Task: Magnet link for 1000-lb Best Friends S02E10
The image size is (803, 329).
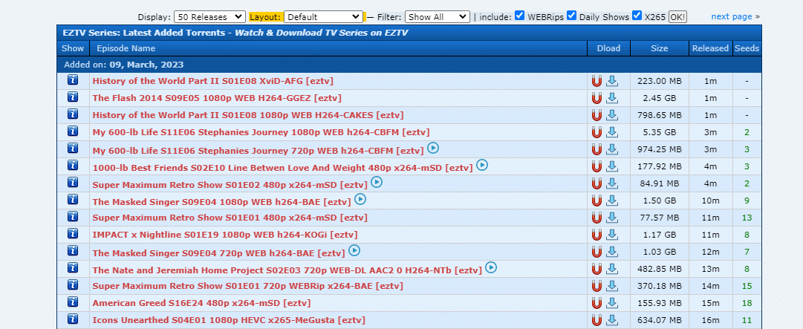Action: pyautogui.click(x=596, y=166)
